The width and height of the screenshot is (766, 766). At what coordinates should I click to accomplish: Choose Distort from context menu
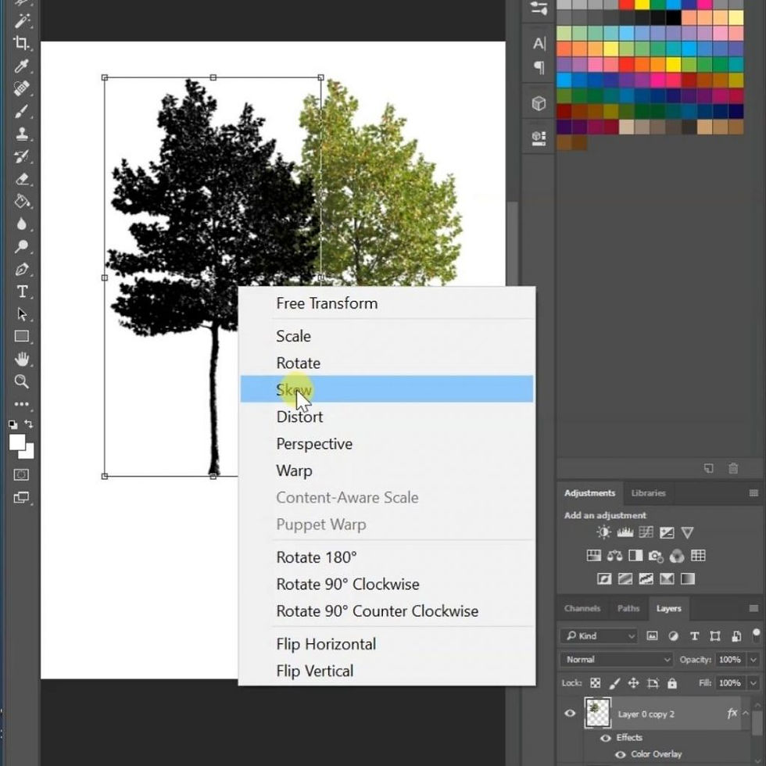386,417
